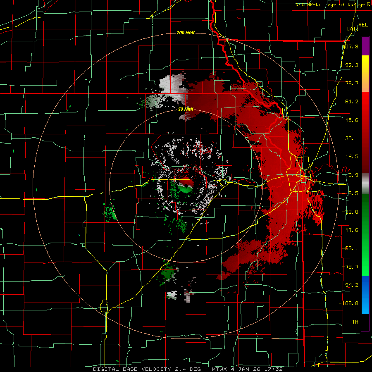Click the 100 NMI range ring label

[x=186, y=33]
